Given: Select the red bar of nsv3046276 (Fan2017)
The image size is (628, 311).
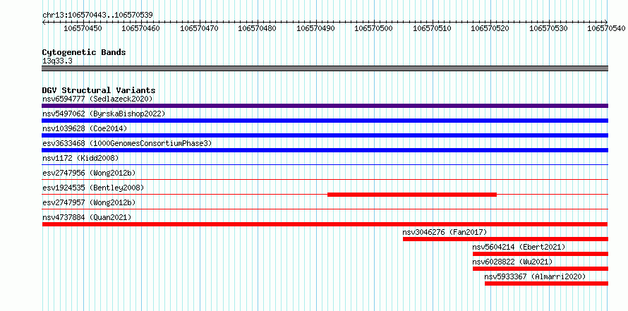Looking at the screenshot, I should (505, 239).
